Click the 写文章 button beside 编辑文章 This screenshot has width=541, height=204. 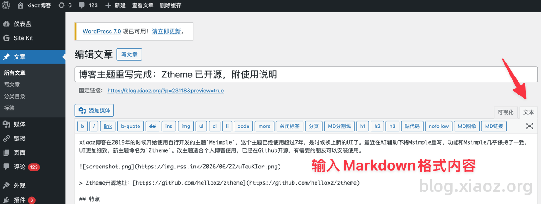[129, 54]
